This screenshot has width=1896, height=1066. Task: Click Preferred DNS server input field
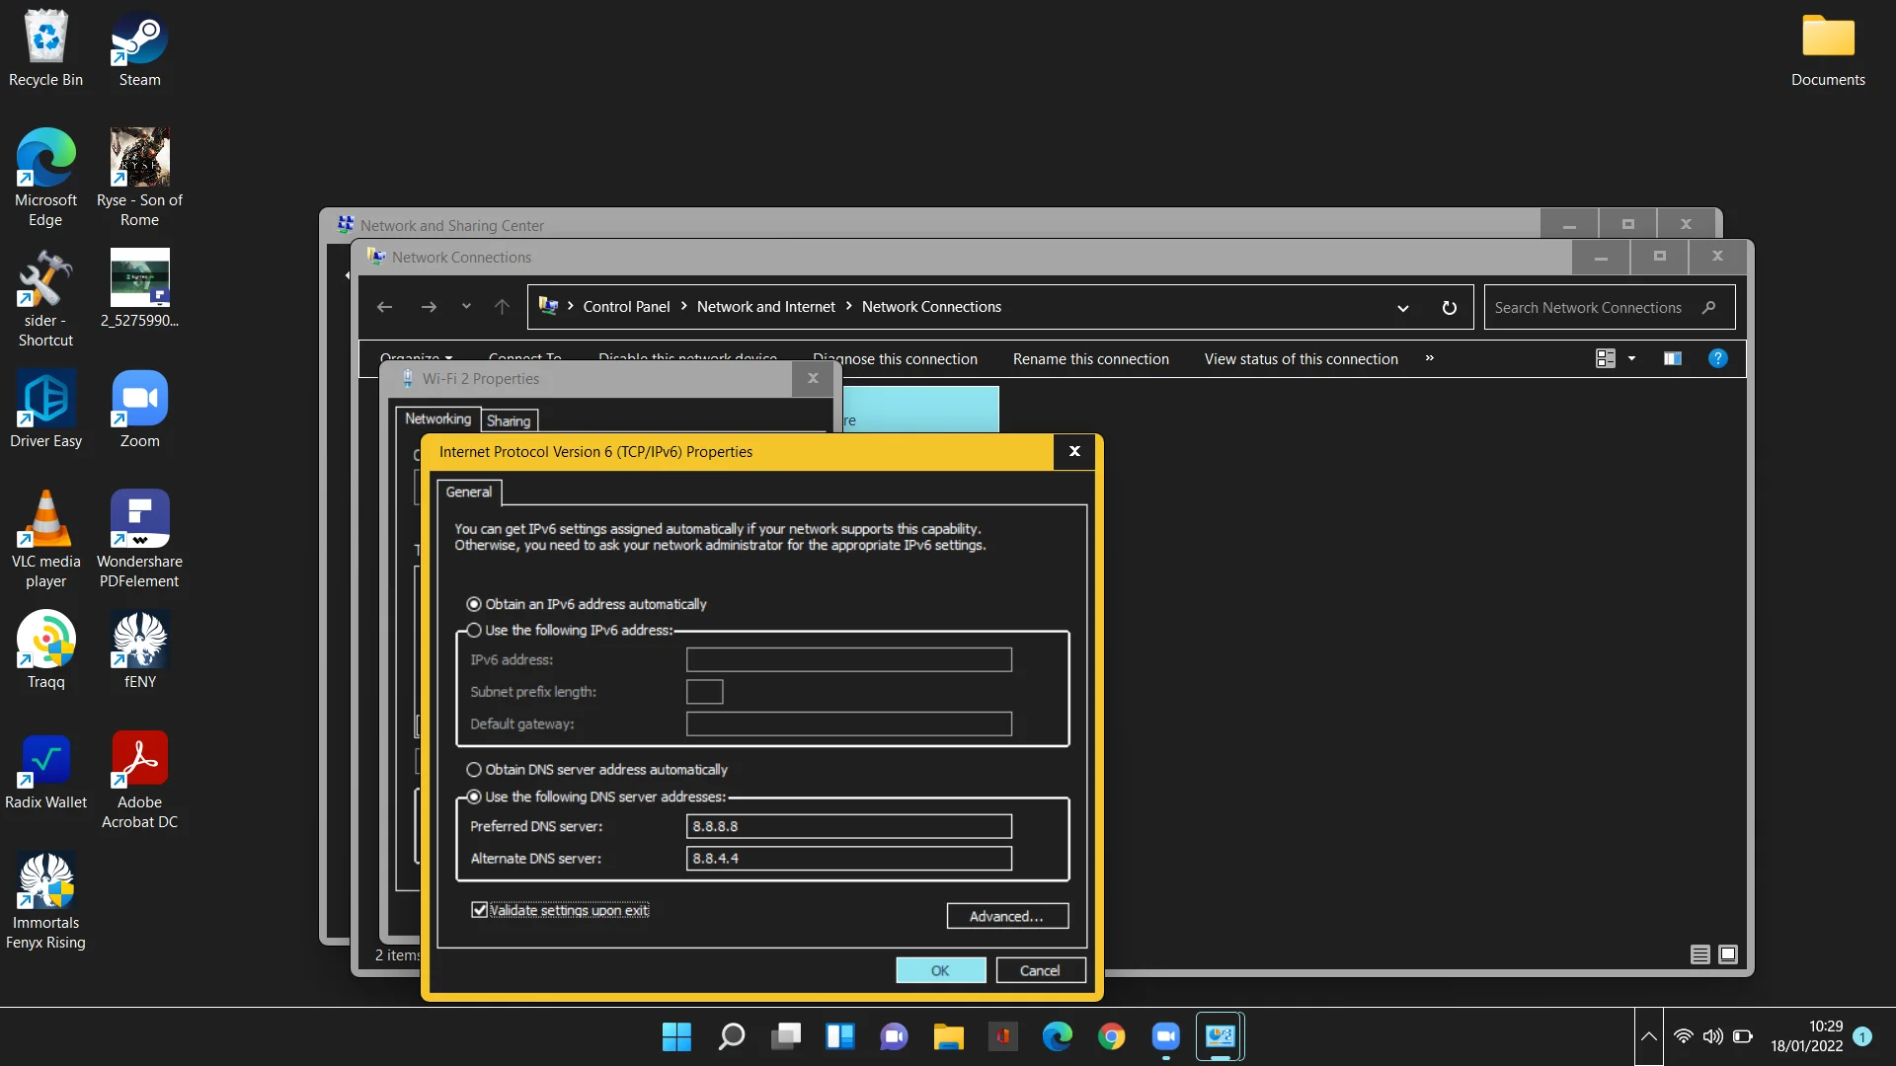point(849,825)
